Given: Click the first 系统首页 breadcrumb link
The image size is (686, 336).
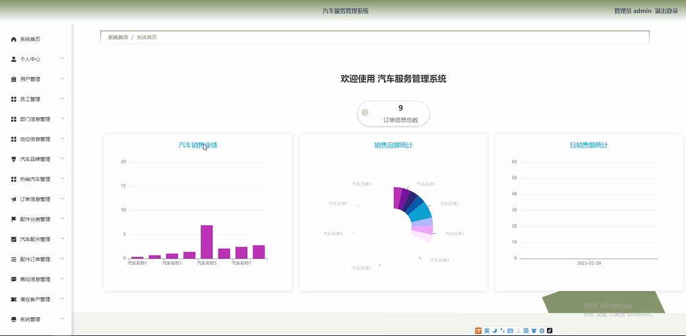Looking at the screenshot, I should 118,38.
